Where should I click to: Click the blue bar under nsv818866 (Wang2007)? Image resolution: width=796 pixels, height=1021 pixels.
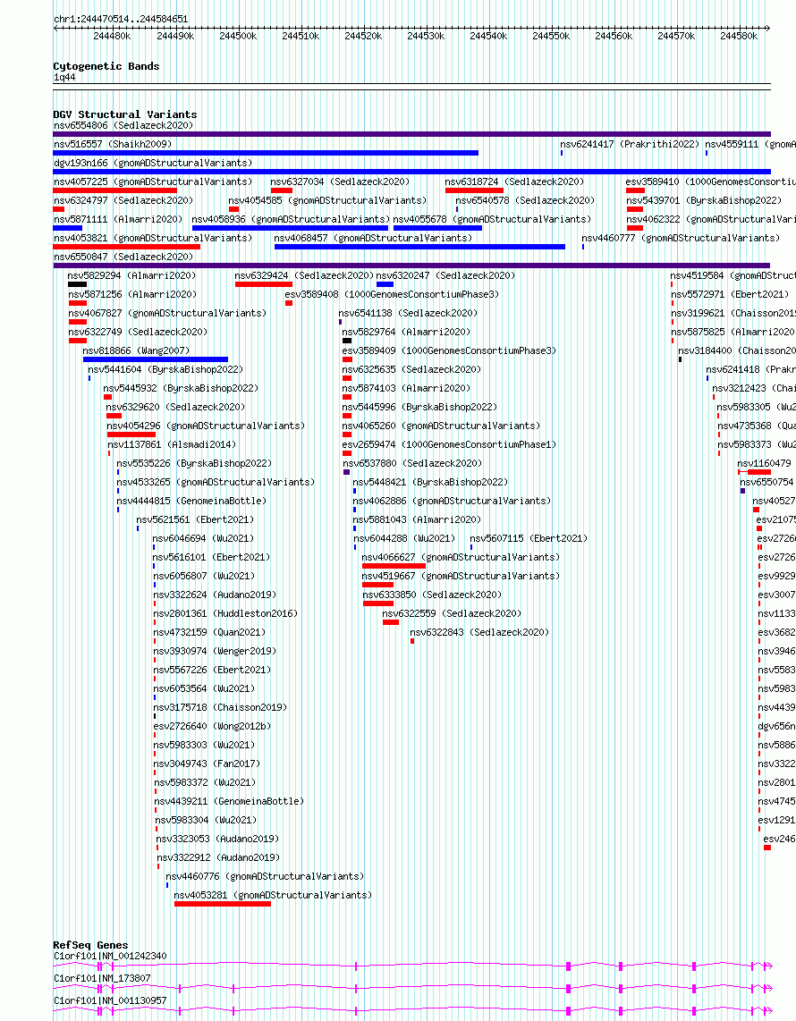coord(156,359)
